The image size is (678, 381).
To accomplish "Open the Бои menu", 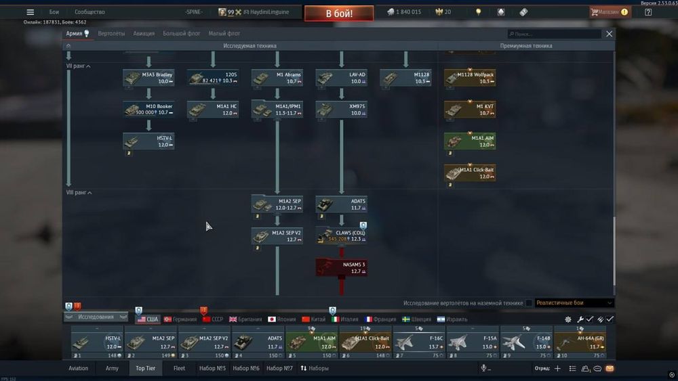I will point(54,12).
